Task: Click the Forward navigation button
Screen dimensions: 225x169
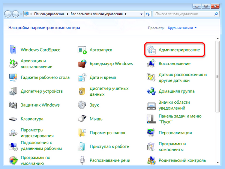Action: pyautogui.click(x=15, y=14)
